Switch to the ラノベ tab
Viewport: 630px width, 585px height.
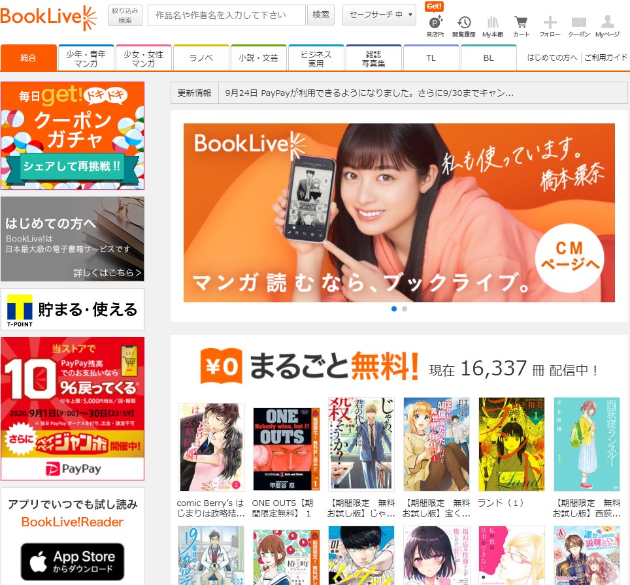(x=201, y=57)
